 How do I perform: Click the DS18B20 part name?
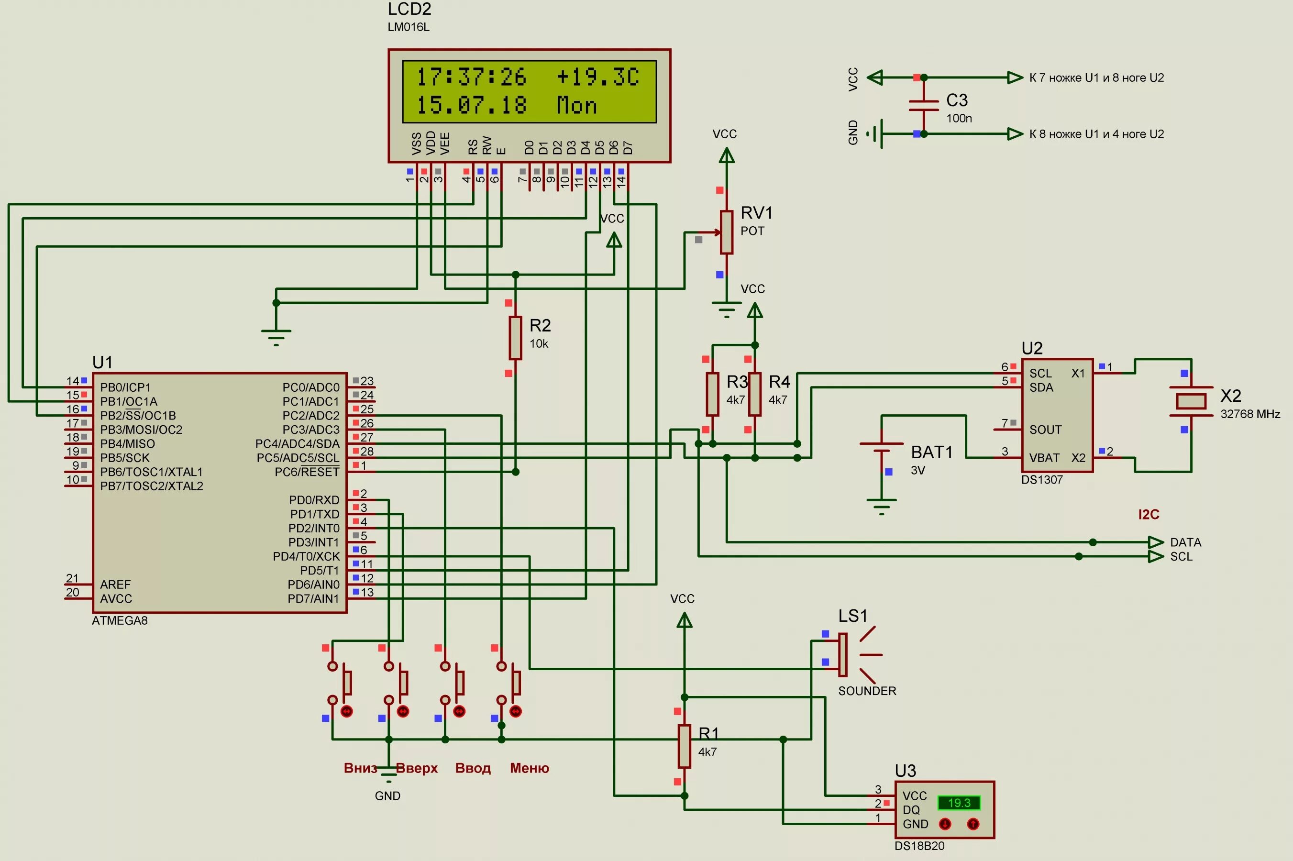(x=920, y=846)
